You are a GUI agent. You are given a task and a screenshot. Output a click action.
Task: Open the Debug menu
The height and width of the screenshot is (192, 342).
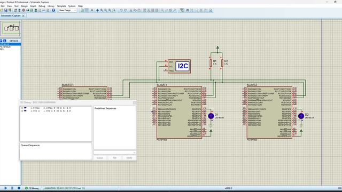point(42,6)
